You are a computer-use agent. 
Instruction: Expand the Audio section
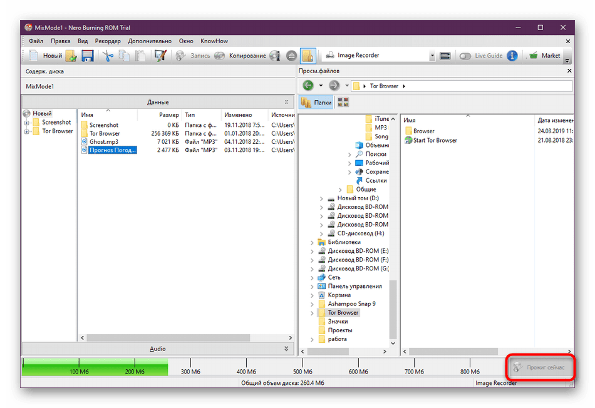pos(157,349)
